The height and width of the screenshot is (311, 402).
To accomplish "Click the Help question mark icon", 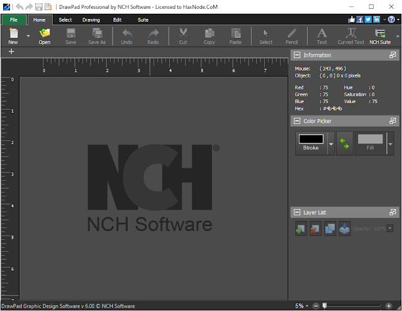I will click(x=391, y=20).
